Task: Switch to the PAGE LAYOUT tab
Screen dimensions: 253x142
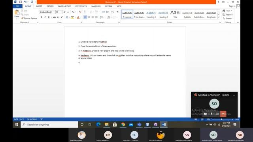Action: click(x=64, y=6)
